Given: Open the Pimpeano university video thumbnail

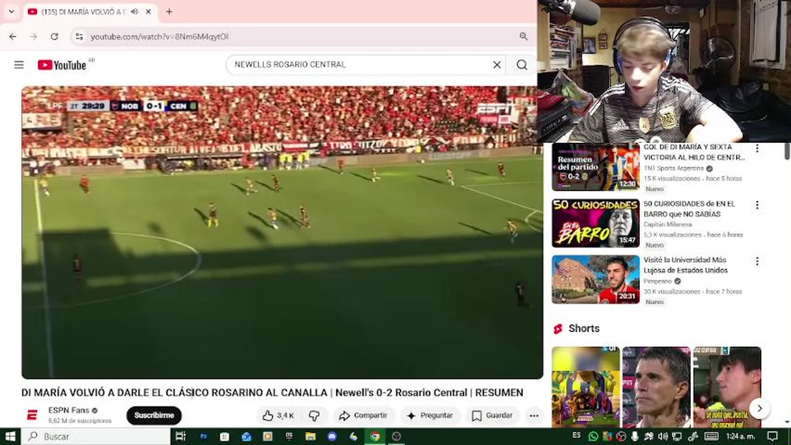Looking at the screenshot, I should 595,279.
